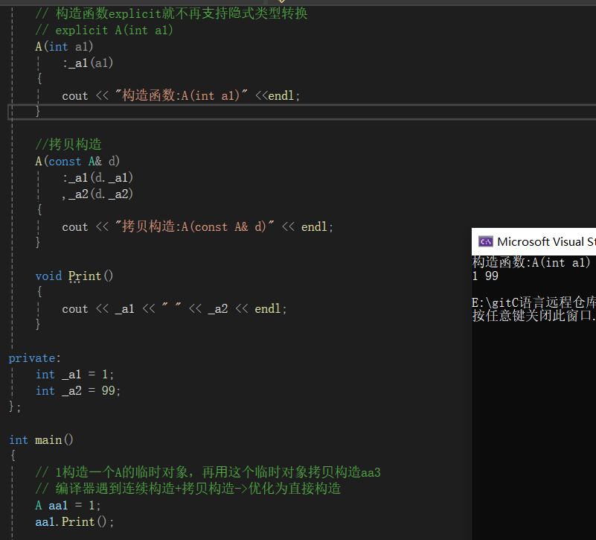Click the console icon in Microsoft Visual Studio window title

point(485,241)
